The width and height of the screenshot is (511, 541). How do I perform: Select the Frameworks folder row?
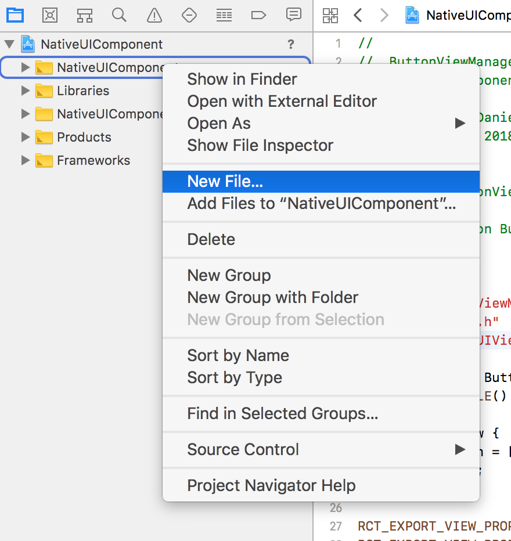pos(93,160)
